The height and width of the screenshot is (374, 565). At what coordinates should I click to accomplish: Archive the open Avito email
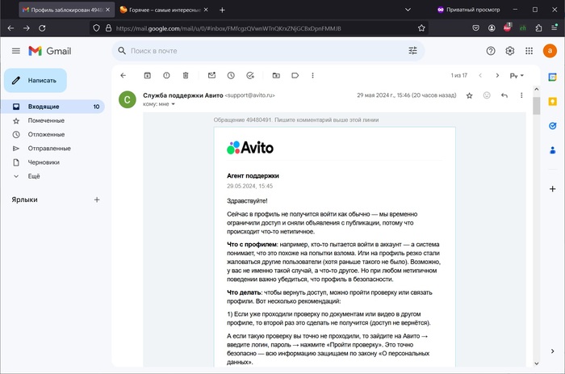[147, 75]
